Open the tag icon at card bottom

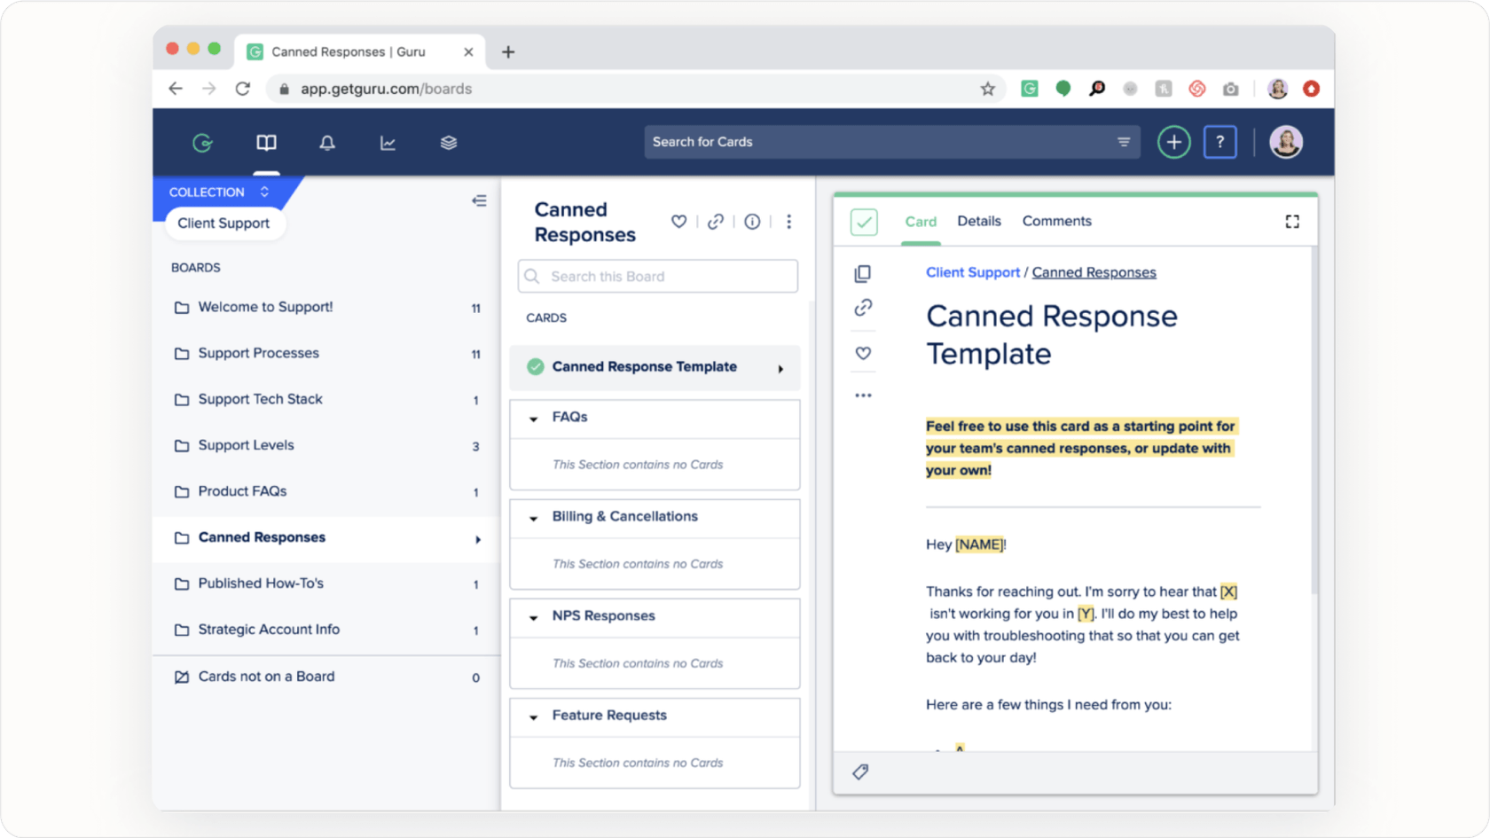click(x=859, y=771)
